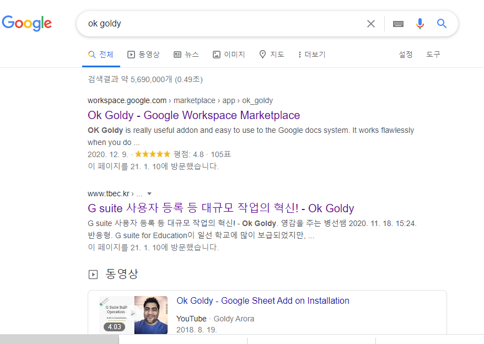484x344 pixels.
Task: Click the workspace.google.com breadcrumb URL
Action: tap(180, 101)
